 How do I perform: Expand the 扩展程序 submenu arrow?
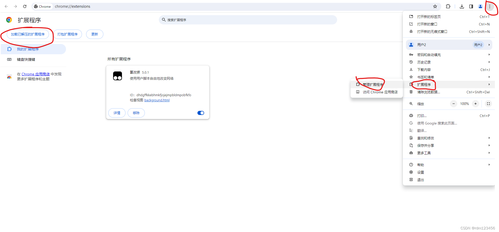point(489,85)
